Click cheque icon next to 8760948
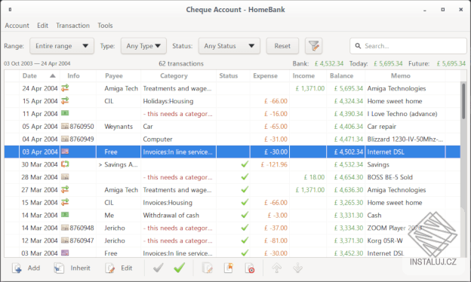The height and width of the screenshot is (282, 471). click(x=65, y=228)
